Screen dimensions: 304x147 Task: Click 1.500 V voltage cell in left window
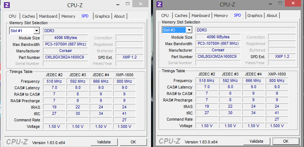[124, 126]
